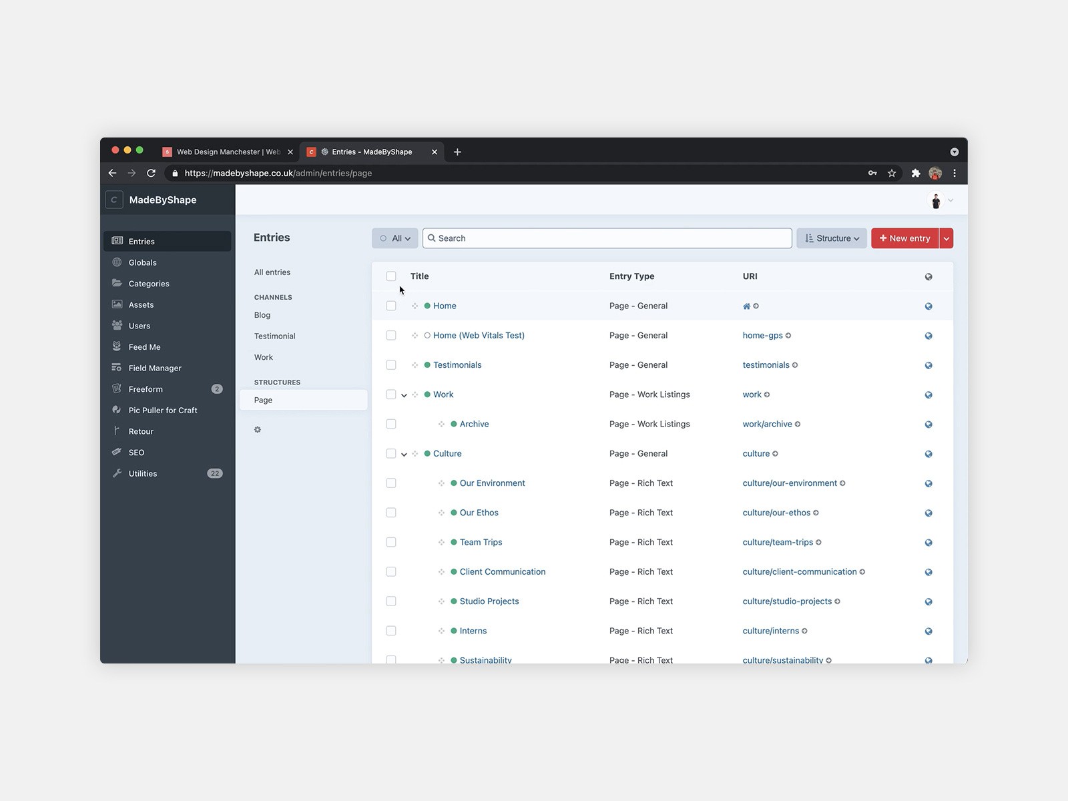This screenshot has width=1068, height=801.
Task: Open the Retour plugin
Action: tap(141, 431)
